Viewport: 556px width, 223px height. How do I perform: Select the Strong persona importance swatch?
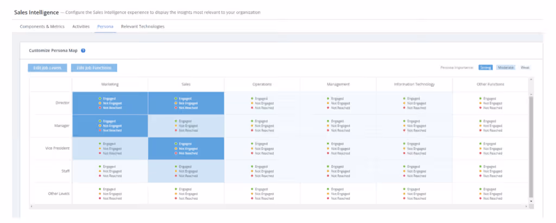(x=485, y=67)
